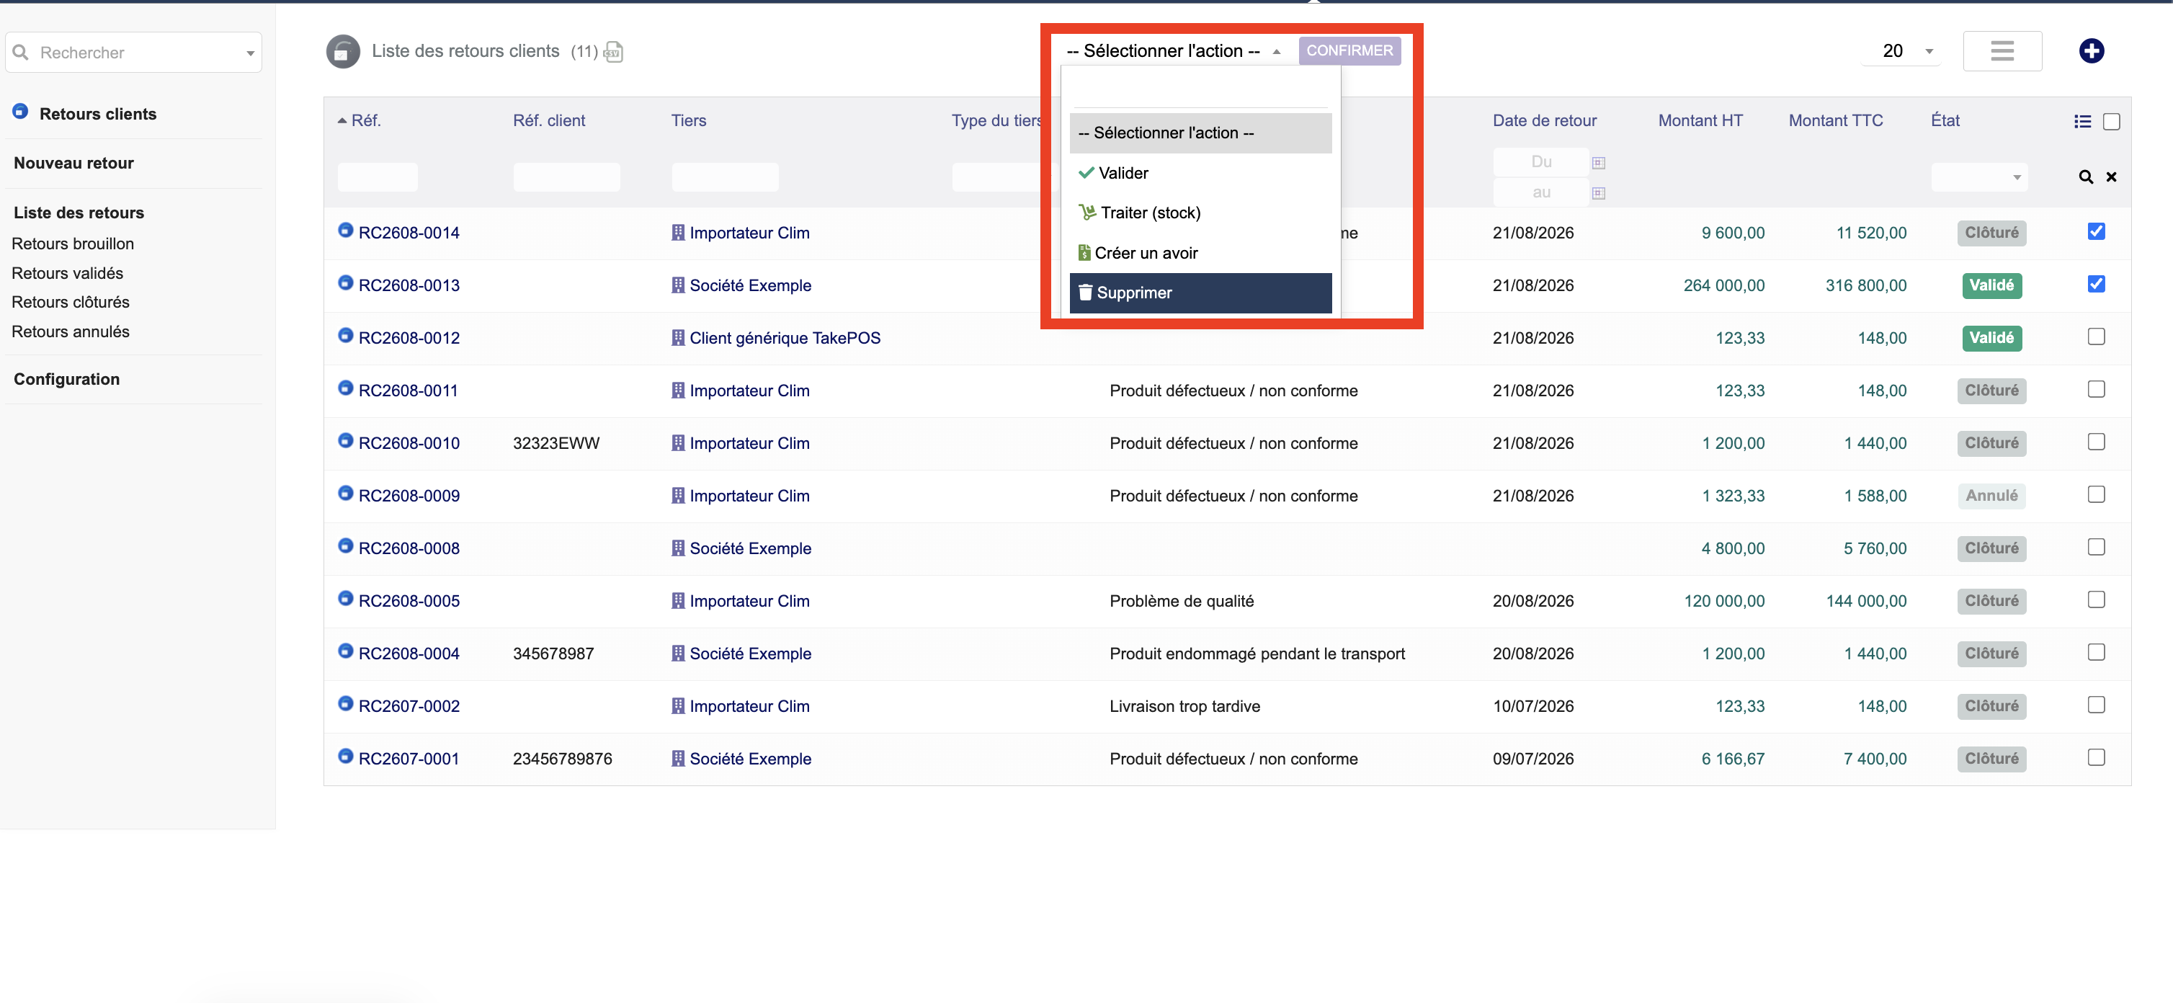Screen dimensions: 2173x1003
Task: Click the search magnifier icon in filter row
Action: pos(2085,177)
